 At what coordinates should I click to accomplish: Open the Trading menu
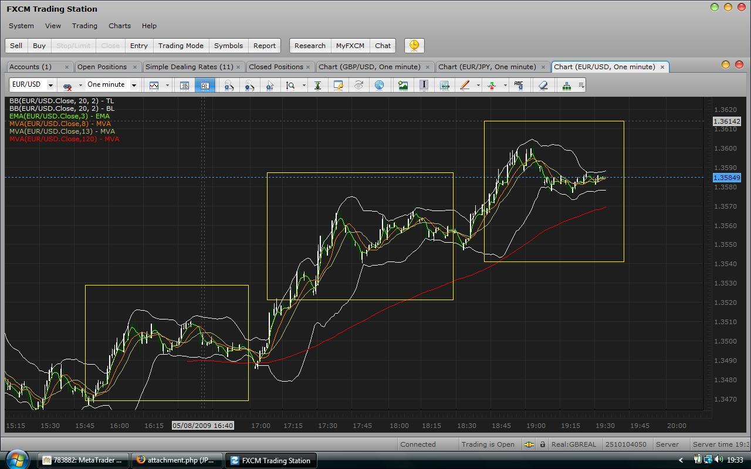[84, 26]
